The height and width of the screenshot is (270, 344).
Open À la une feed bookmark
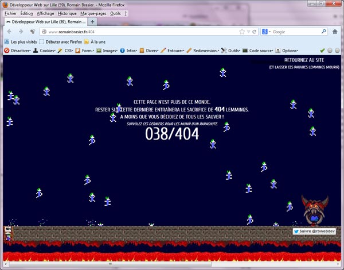coord(95,42)
